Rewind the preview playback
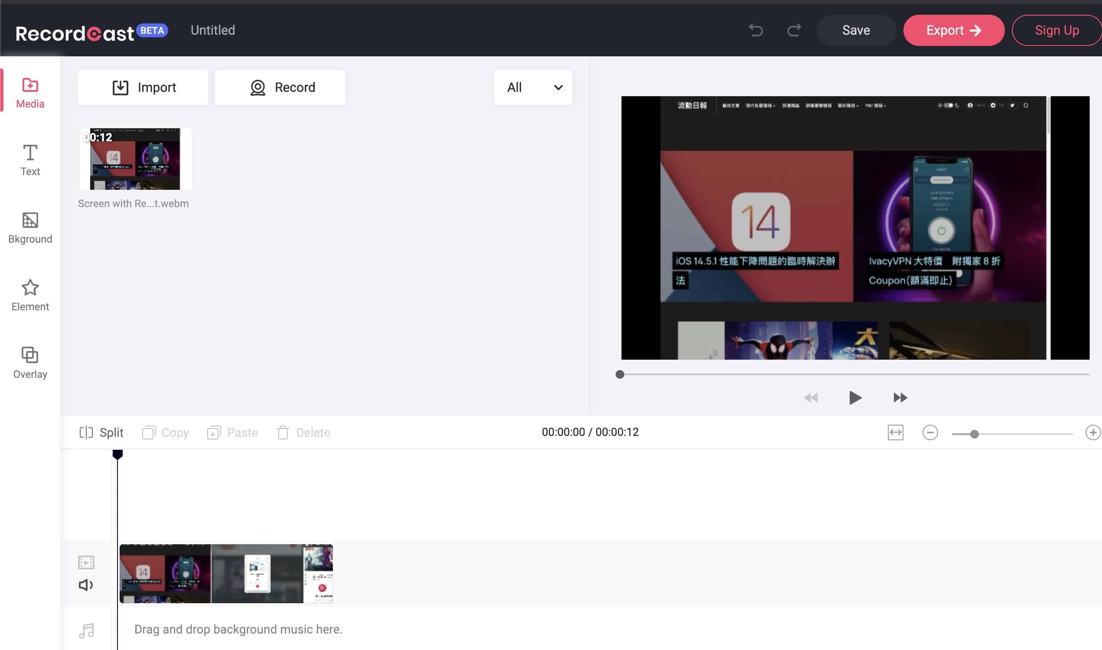Viewport: 1102px width, 650px height. pyautogui.click(x=811, y=398)
